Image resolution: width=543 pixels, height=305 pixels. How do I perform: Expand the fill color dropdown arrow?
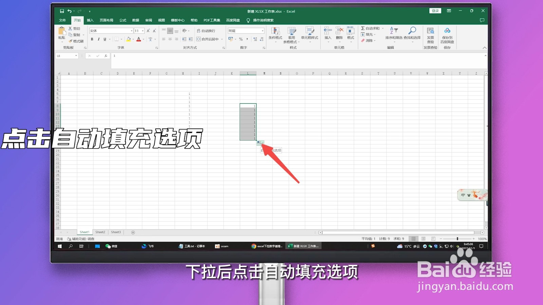(x=132, y=40)
